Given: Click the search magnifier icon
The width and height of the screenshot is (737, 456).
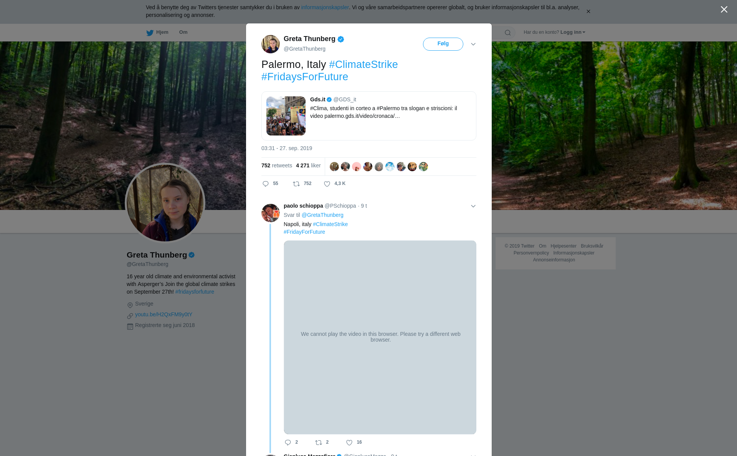Looking at the screenshot, I should (508, 33).
